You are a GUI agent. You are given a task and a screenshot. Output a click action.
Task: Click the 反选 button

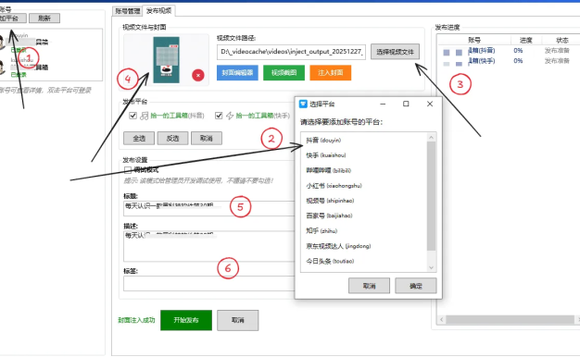[172, 139]
